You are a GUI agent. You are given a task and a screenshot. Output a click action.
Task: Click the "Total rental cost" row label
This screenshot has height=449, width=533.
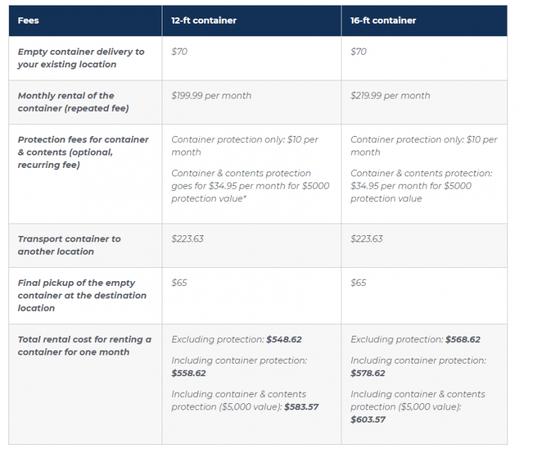pos(84,346)
